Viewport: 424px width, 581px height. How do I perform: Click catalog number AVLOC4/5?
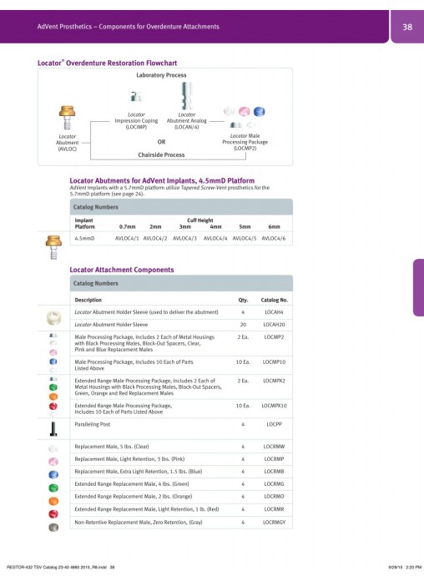click(245, 239)
